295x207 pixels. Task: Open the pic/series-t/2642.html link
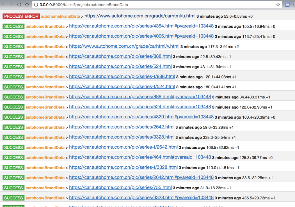pyautogui.click(x=124, y=147)
